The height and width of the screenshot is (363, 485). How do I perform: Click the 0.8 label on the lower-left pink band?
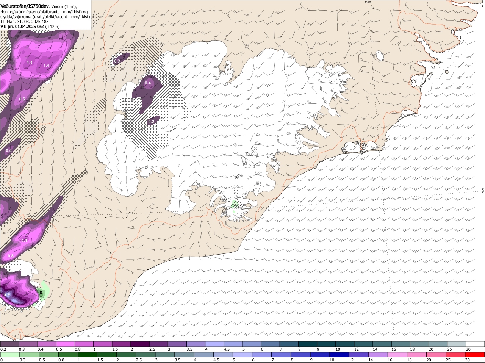click(11, 256)
